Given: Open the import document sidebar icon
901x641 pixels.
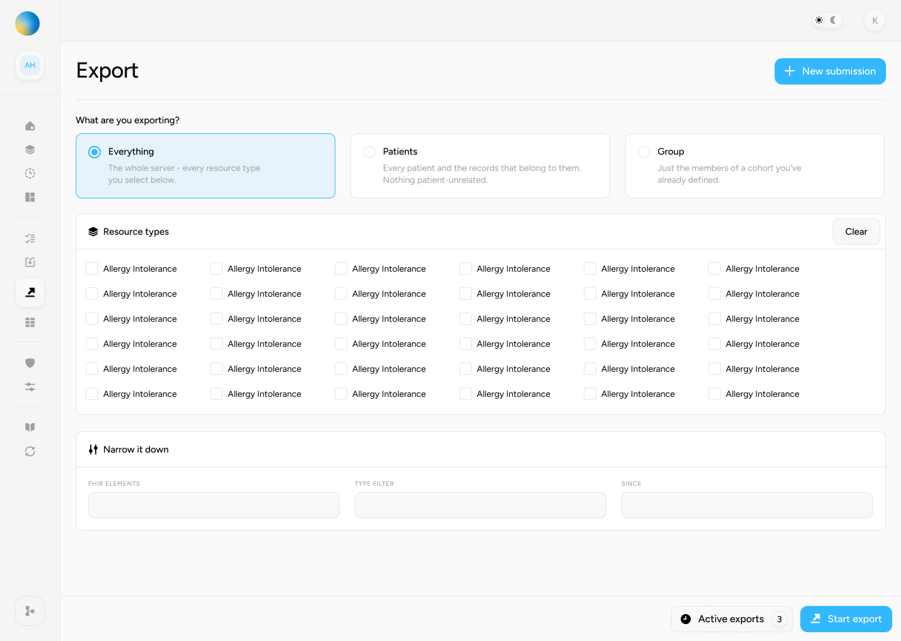Looking at the screenshot, I should pos(30,262).
